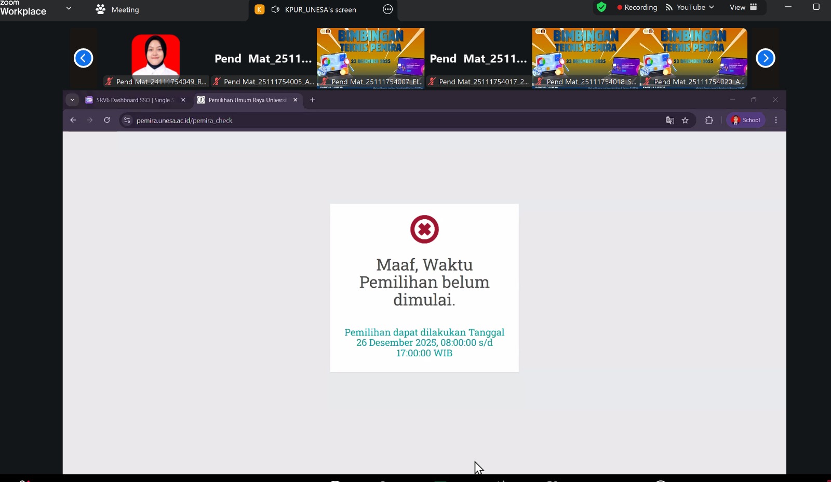Open the shared screen more options icon

[387, 9]
